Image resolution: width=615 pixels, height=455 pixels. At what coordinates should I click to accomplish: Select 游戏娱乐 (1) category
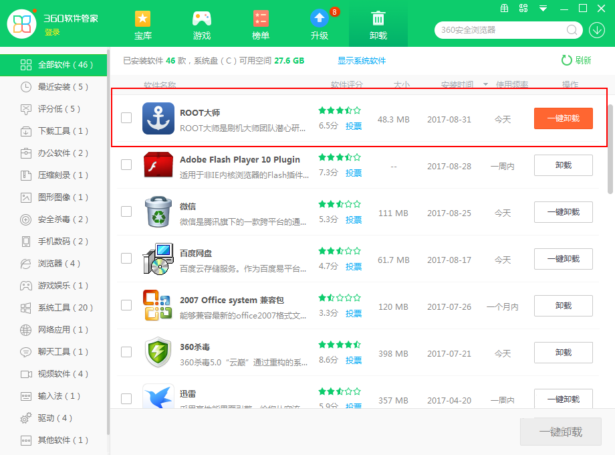53,286
